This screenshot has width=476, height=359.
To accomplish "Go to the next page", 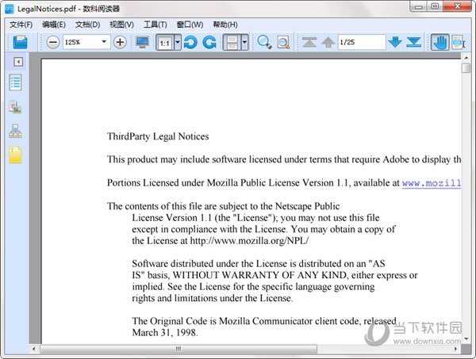I will coord(395,42).
